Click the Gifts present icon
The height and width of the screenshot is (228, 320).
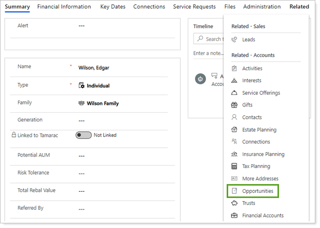(x=234, y=105)
